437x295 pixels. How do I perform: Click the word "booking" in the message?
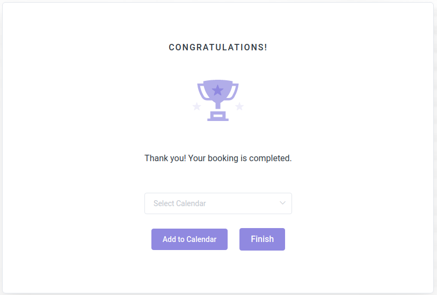(x=223, y=158)
